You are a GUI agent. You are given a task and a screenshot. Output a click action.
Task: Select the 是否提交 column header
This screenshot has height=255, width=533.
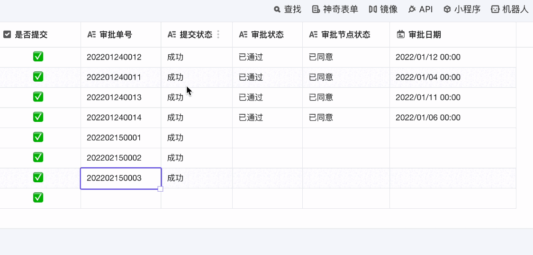(x=31, y=34)
